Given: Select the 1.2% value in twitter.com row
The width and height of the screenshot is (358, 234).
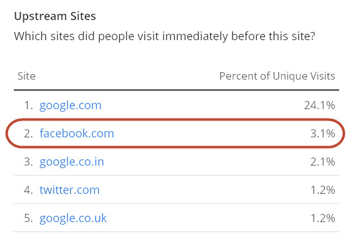Looking at the screenshot, I should click(323, 190).
